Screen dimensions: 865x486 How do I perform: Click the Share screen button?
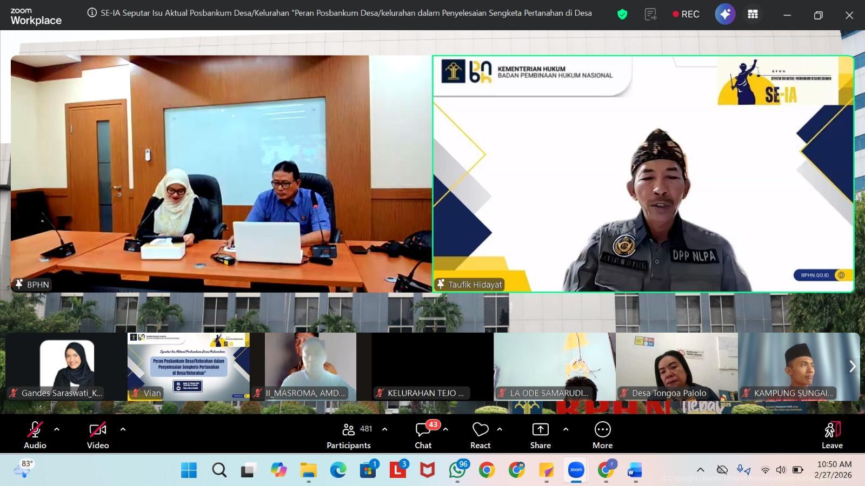(x=540, y=435)
